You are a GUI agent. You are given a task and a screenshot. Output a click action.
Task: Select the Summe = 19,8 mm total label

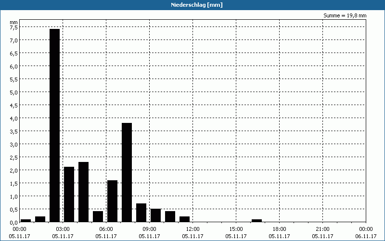point(345,15)
